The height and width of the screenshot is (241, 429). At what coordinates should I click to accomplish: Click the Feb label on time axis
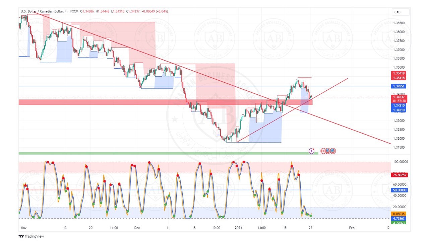[352, 228]
